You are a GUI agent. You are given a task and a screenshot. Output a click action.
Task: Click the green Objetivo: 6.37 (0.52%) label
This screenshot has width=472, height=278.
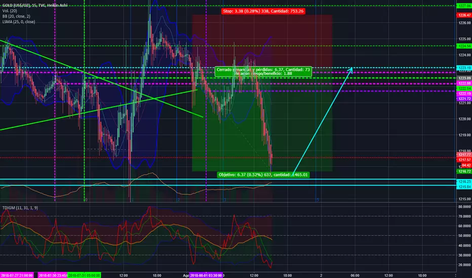[263, 174]
